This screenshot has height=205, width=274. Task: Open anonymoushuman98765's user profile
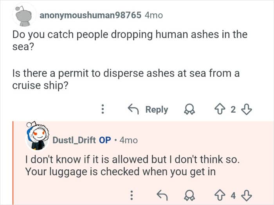90,15
